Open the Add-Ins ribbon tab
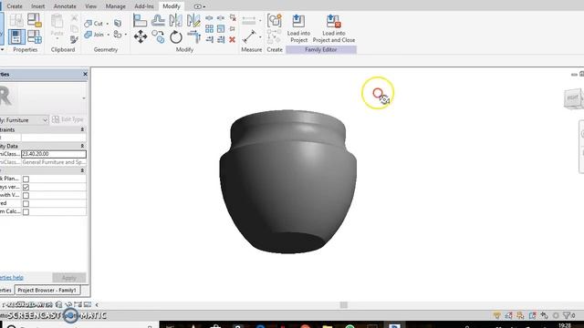Screen dimensions: 584x328 (x=144, y=6)
